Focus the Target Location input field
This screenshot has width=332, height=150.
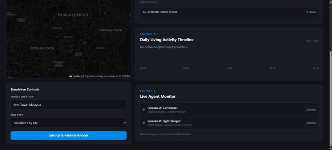69,104
